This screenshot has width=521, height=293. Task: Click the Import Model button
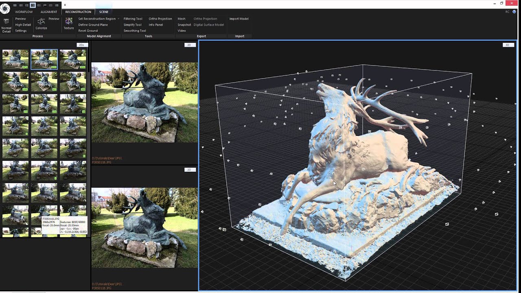[x=239, y=19]
